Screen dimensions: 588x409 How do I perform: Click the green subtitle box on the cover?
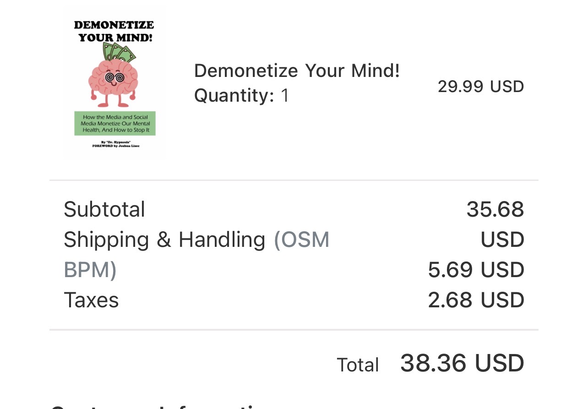pyautogui.click(x=115, y=123)
